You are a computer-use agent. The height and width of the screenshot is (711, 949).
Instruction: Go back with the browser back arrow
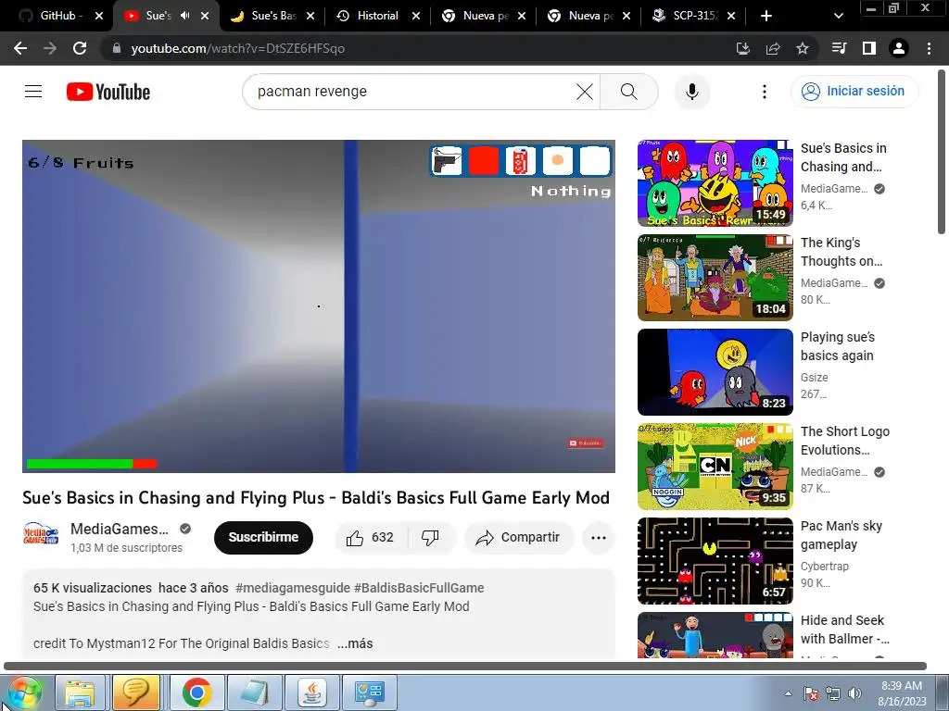coord(20,48)
